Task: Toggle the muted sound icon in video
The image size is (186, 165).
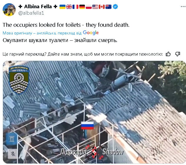Action: coord(13,154)
